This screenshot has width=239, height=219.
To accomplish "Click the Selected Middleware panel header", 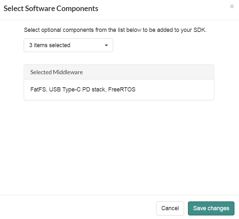I will pos(119,72).
